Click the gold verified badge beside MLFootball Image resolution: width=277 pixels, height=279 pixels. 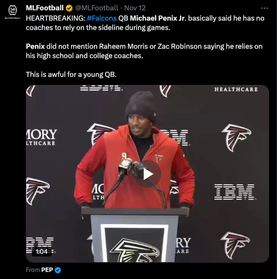pyautogui.click(x=69, y=8)
